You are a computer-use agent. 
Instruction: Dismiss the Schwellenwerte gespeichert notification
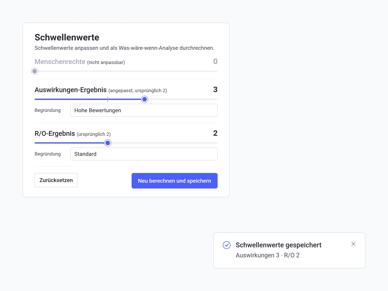click(x=353, y=244)
